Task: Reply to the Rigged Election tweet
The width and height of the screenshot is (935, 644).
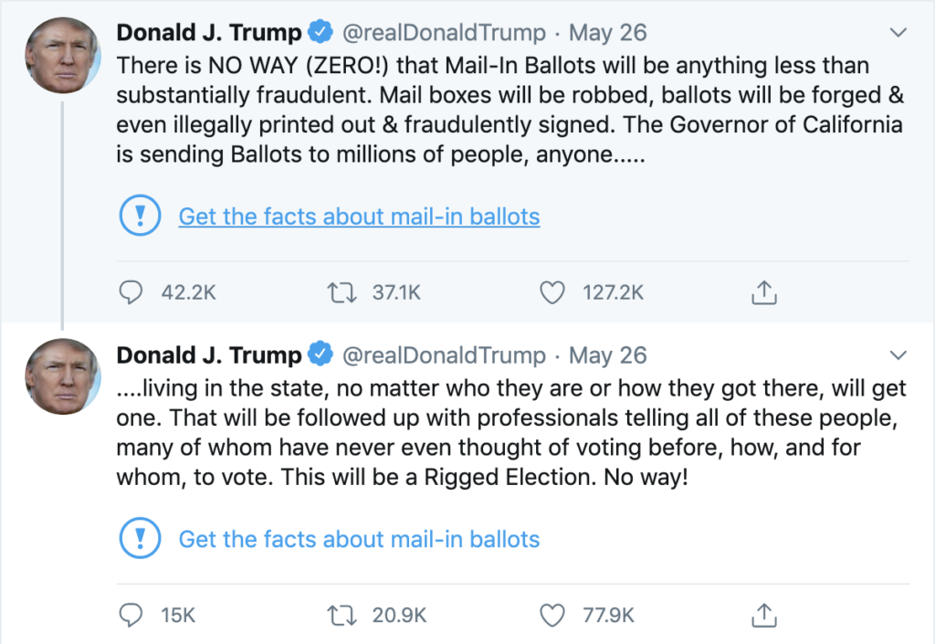Action: (x=131, y=615)
